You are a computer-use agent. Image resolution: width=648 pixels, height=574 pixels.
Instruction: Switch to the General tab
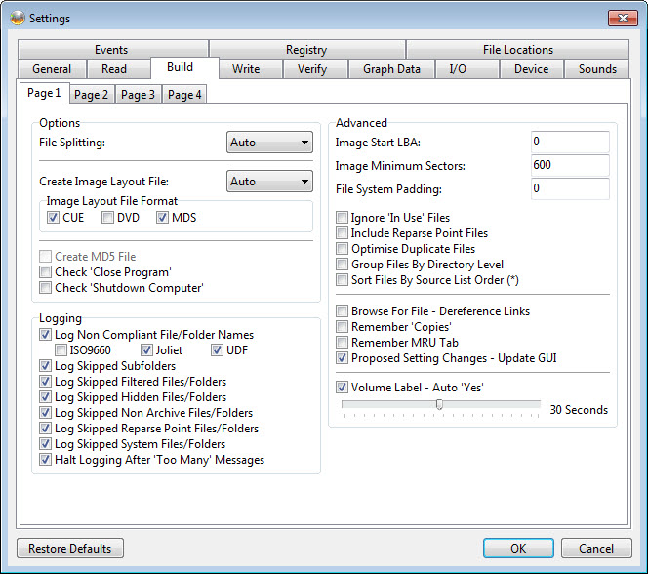[52, 69]
